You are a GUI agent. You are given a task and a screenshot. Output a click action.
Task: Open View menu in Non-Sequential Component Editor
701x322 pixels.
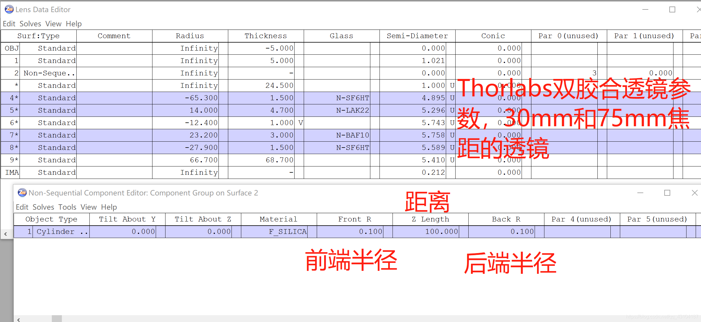pyautogui.click(x=89, y=207)
